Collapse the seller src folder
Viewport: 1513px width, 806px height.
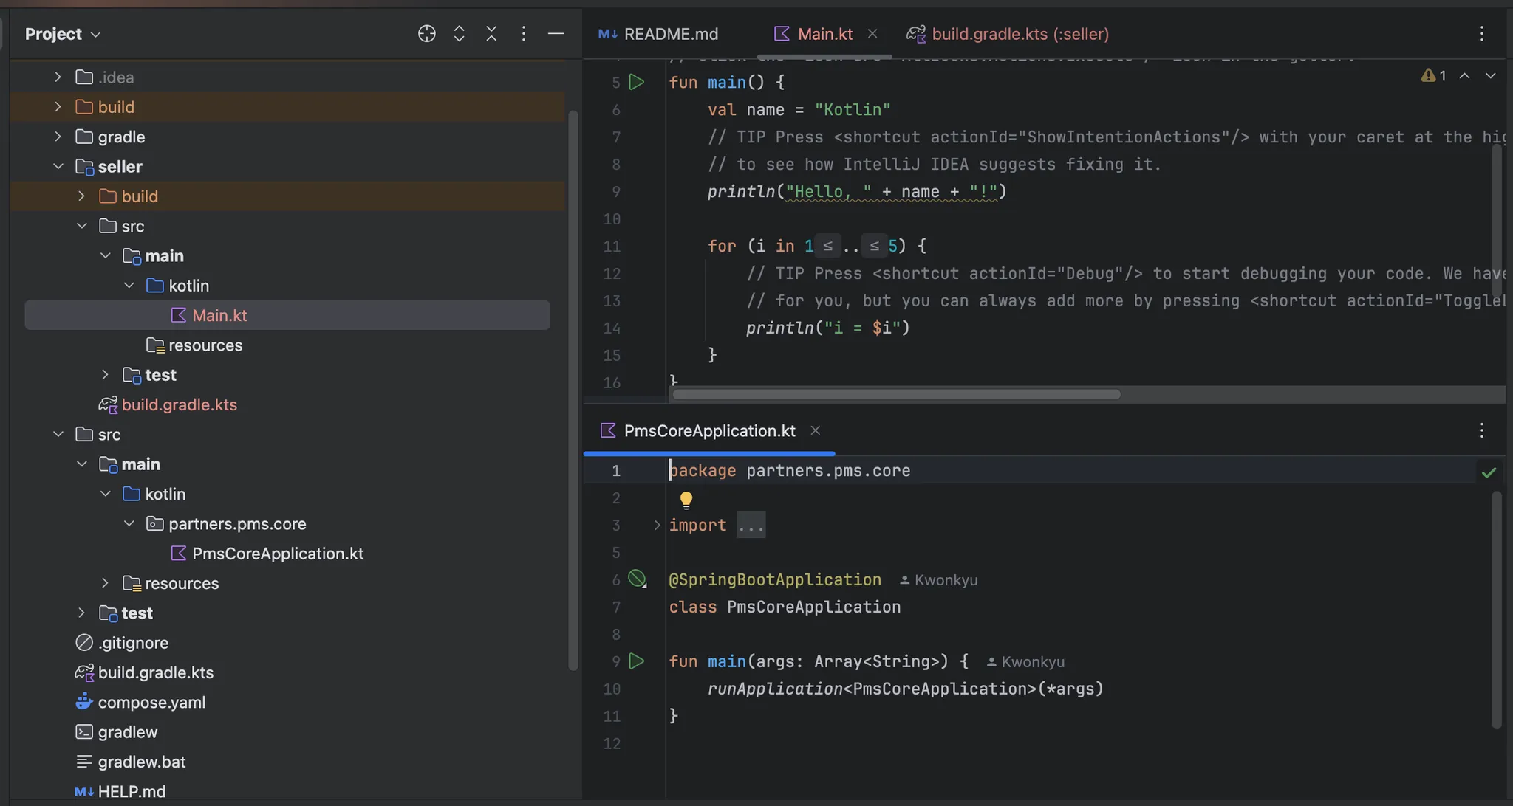coord(81,226)
